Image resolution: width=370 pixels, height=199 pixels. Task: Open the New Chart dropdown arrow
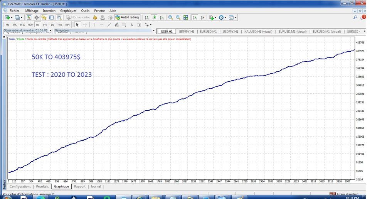tap(12, 17)
